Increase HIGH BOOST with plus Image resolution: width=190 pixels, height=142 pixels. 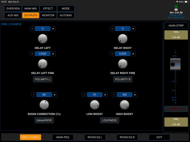135,95
